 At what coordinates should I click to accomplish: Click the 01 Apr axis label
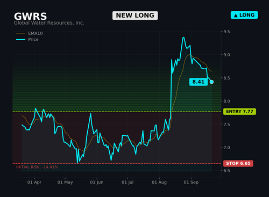pos(34,183)
